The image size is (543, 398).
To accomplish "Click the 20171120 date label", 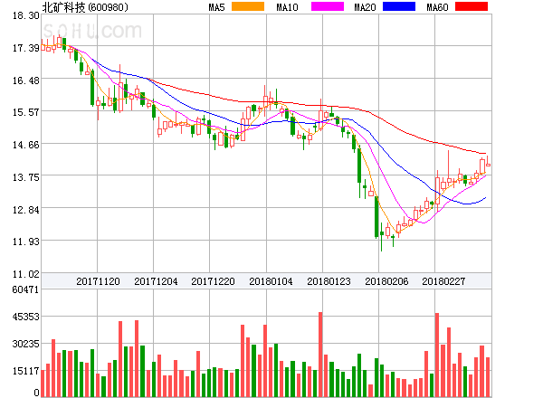I will pos(98,281).
